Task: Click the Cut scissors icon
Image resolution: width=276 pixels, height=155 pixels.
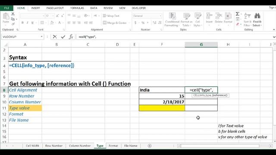Action: (13, 14)
